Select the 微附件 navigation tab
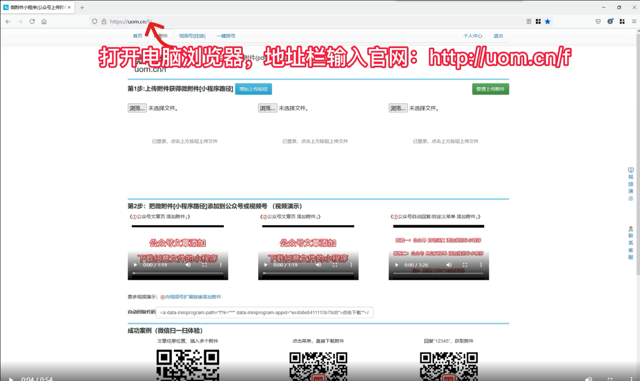The width and height of the screenshot is (640, 381). pos(161,36)
